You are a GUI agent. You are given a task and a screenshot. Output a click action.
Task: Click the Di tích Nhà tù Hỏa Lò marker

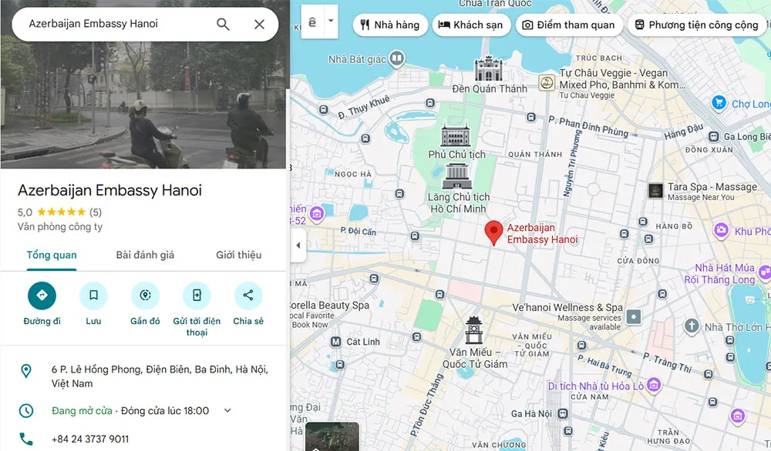coord(654,384)
